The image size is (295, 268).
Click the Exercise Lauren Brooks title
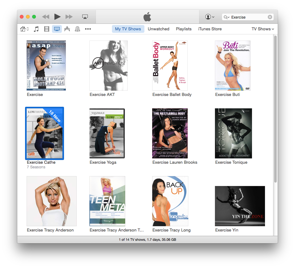click(x=175, y=162)
